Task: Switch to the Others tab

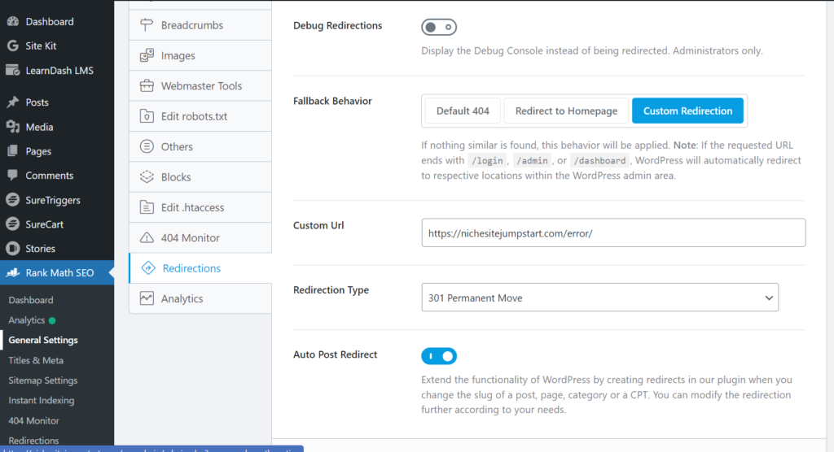Action: click(x=200, y=146)
